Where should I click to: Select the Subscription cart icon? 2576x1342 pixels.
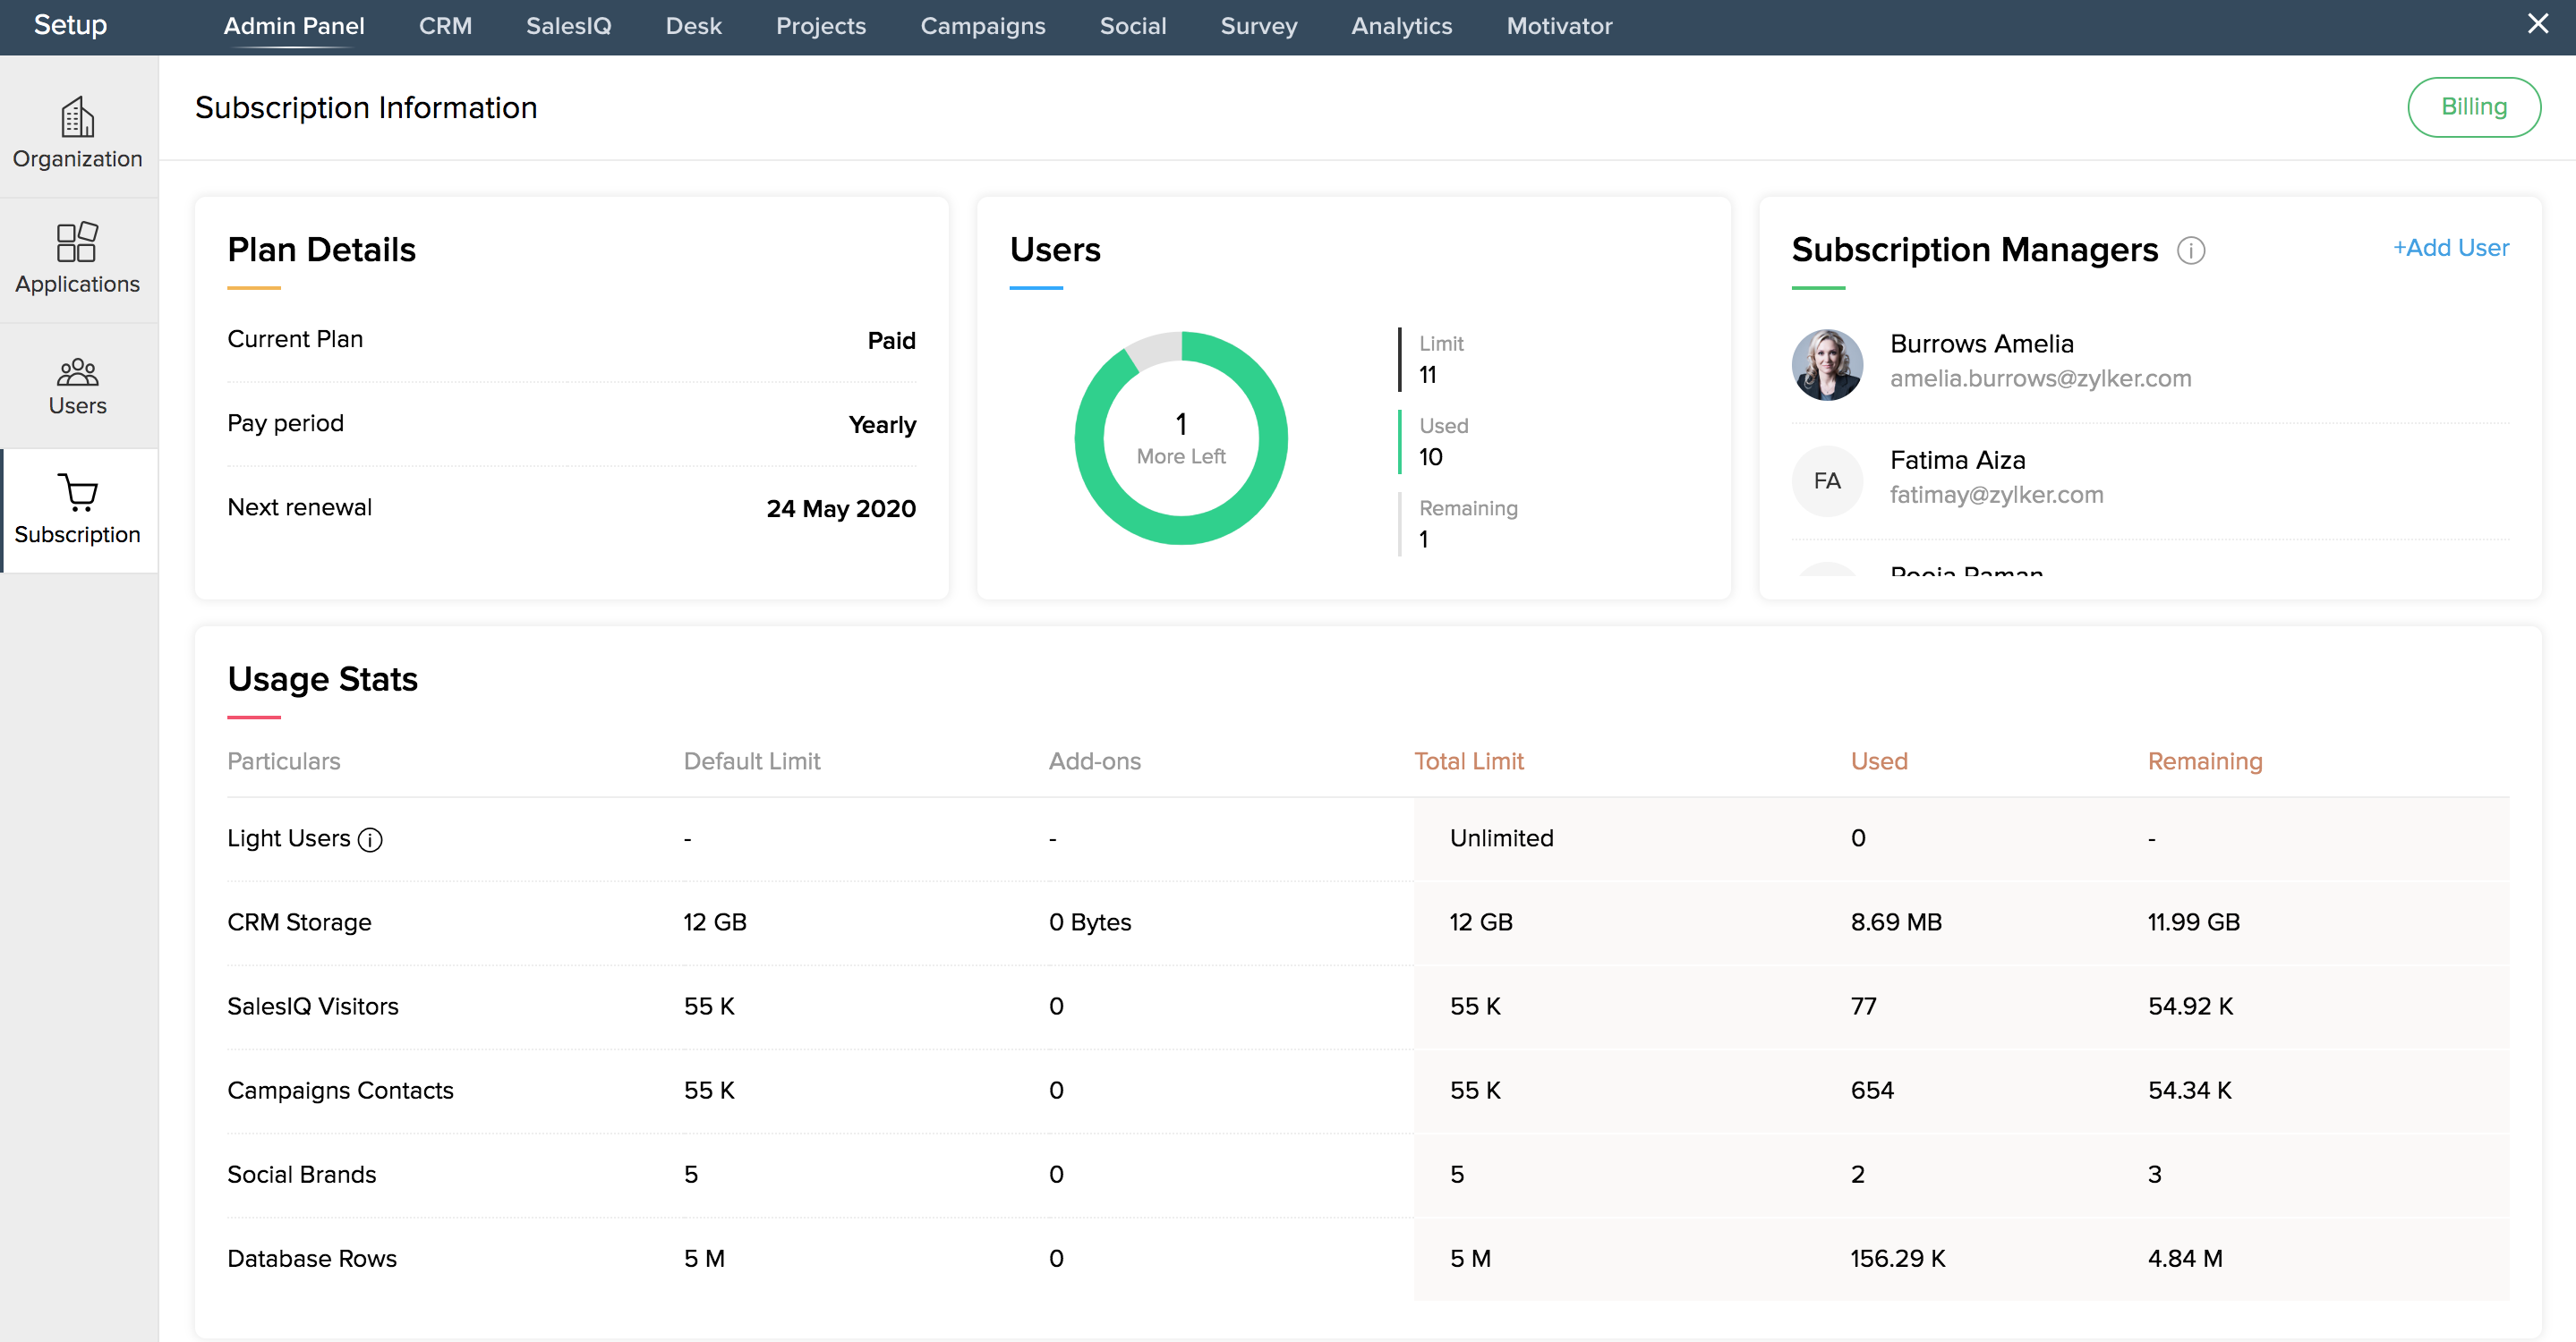click(77, 493)
